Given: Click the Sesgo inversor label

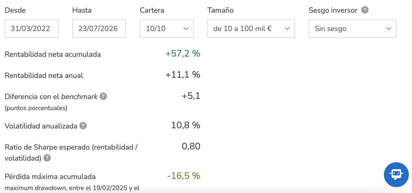Looking at the screenshot, I should (x=333, y=10).
